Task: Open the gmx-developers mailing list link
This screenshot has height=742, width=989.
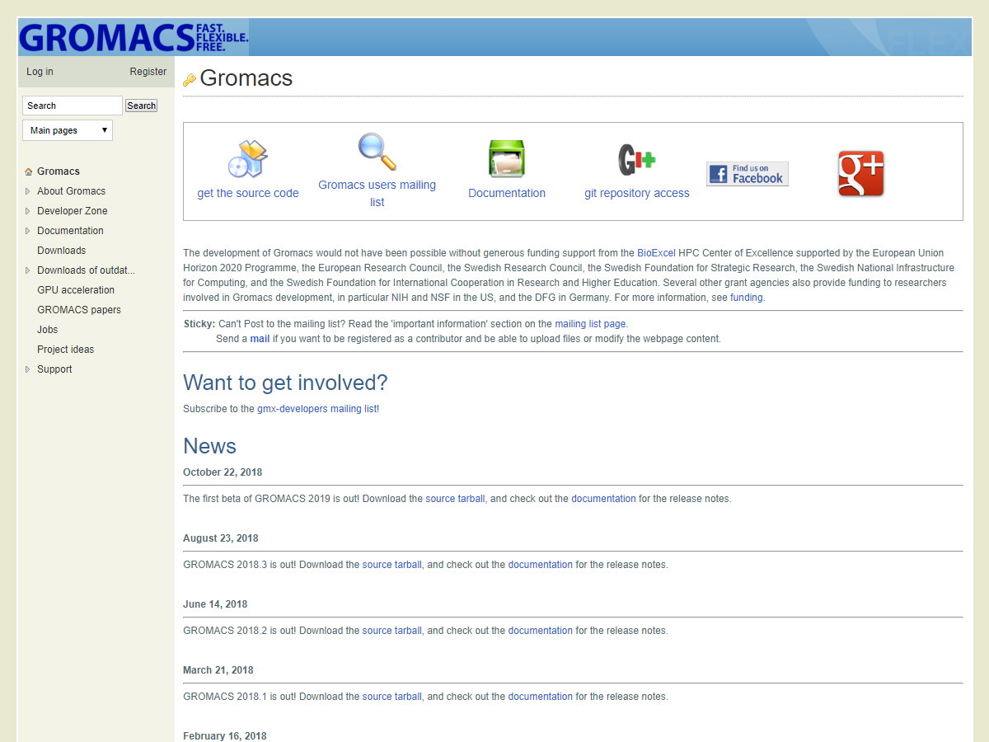Action: (x=316, y=409)
